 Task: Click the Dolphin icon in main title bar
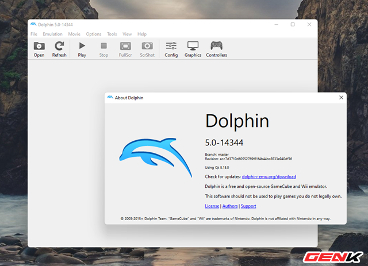(x=33, y=24)
